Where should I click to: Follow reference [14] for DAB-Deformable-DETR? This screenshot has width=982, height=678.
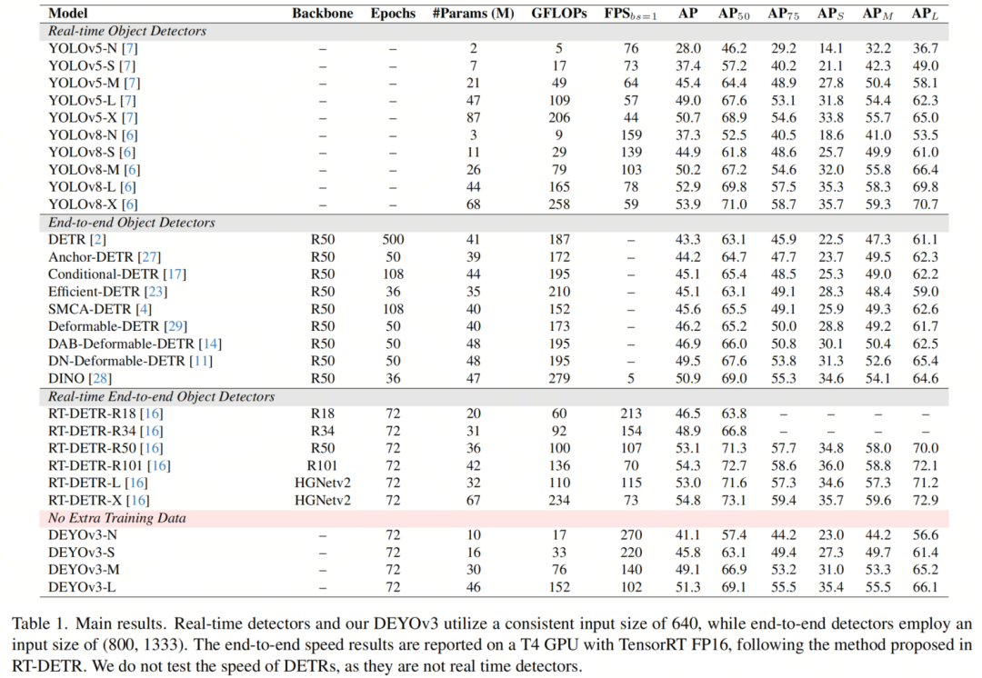pyautogui.click(x=210, y=344)
